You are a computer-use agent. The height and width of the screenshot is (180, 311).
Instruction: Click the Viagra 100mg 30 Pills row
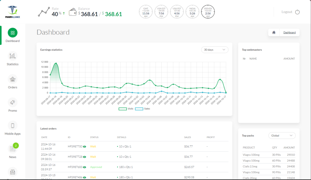point(269,155)
